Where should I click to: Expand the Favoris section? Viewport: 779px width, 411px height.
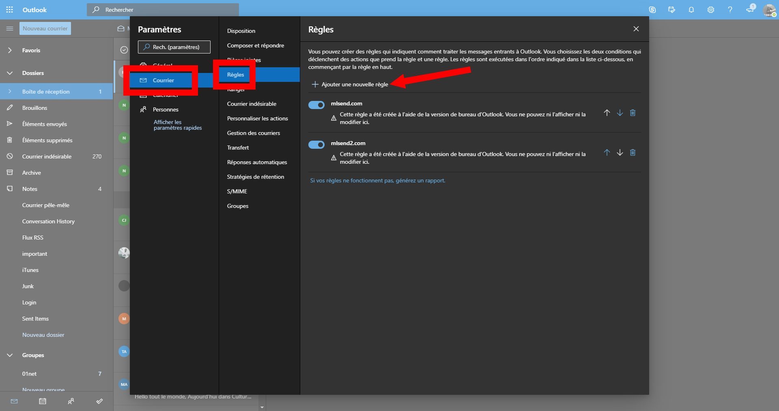tap(10, 50)
